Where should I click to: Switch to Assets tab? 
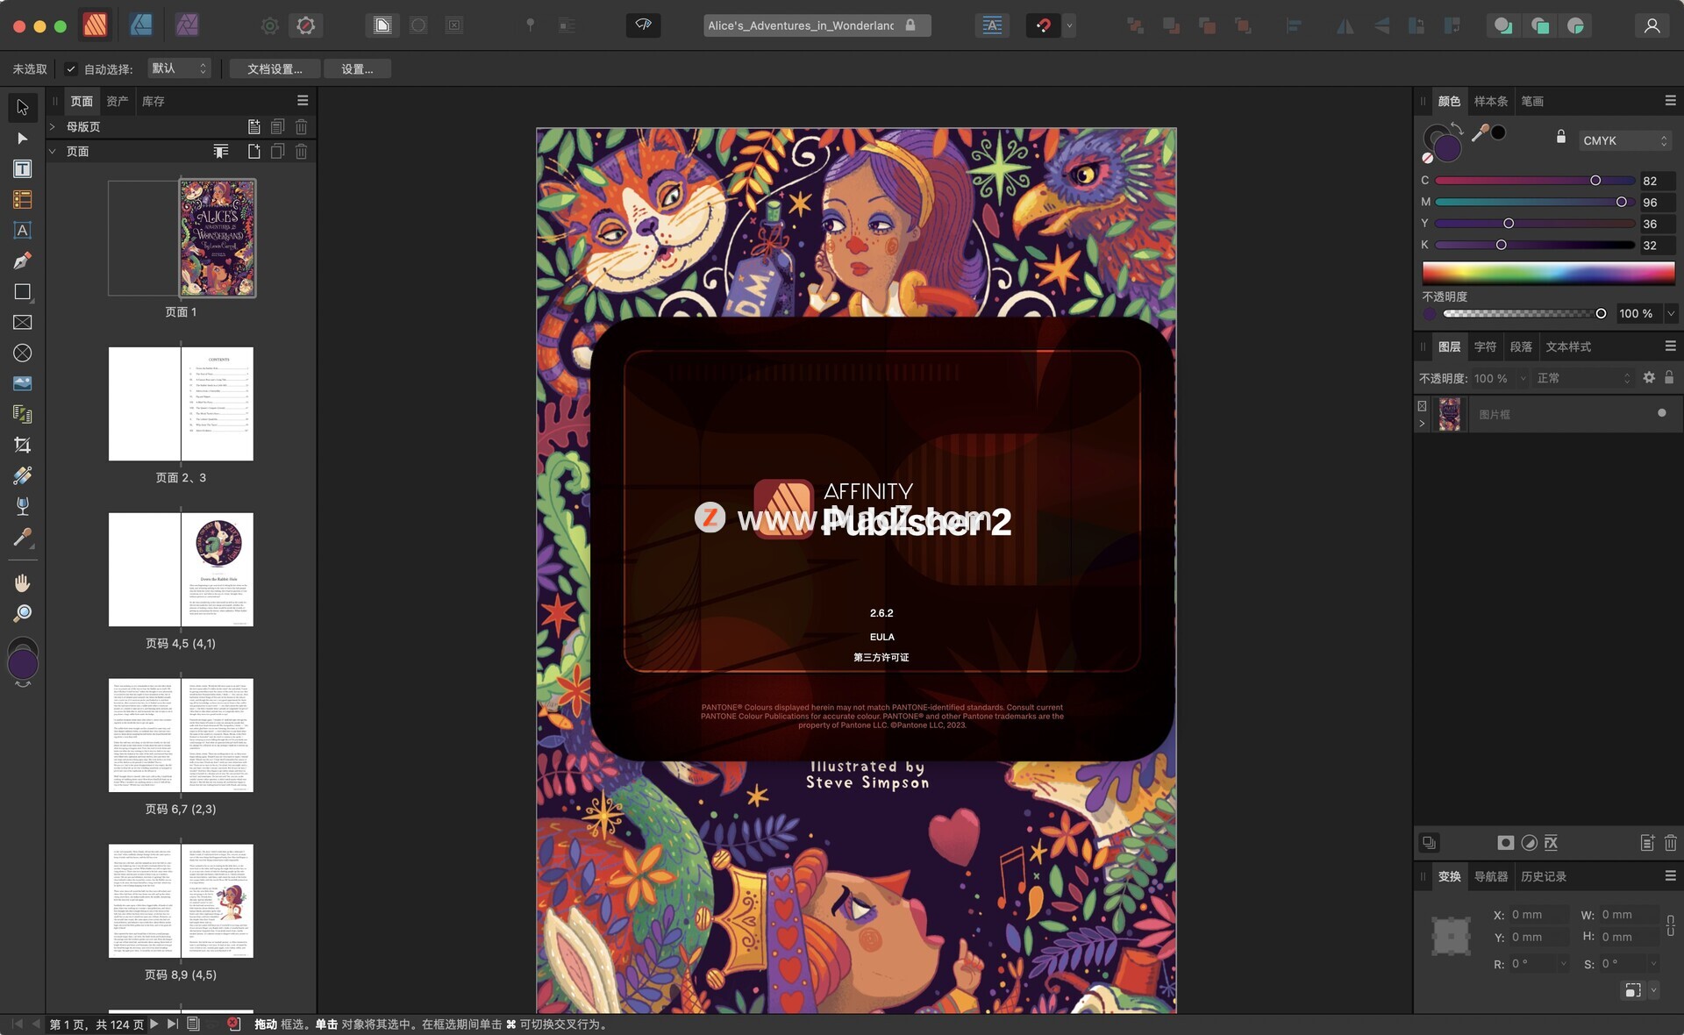point(118,101)
